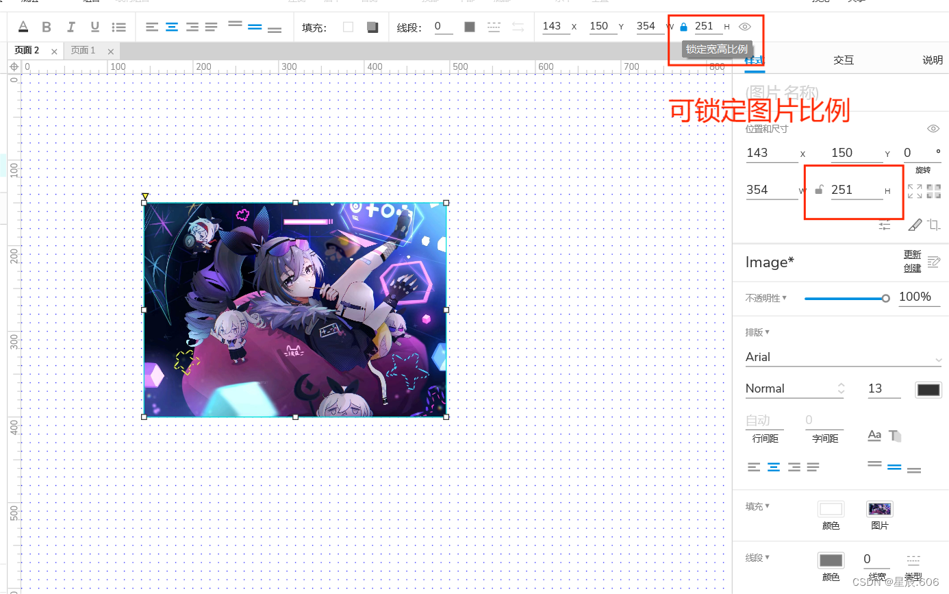Open font color swatch in 排版
The image size is (949, 594).
928,389
